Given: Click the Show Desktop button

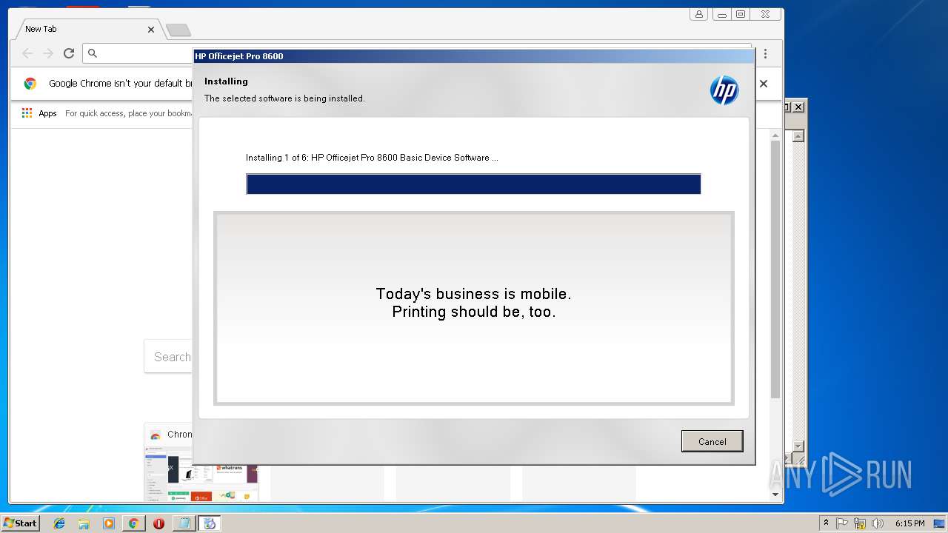Looking at the screenshot, I should point(940,523).
